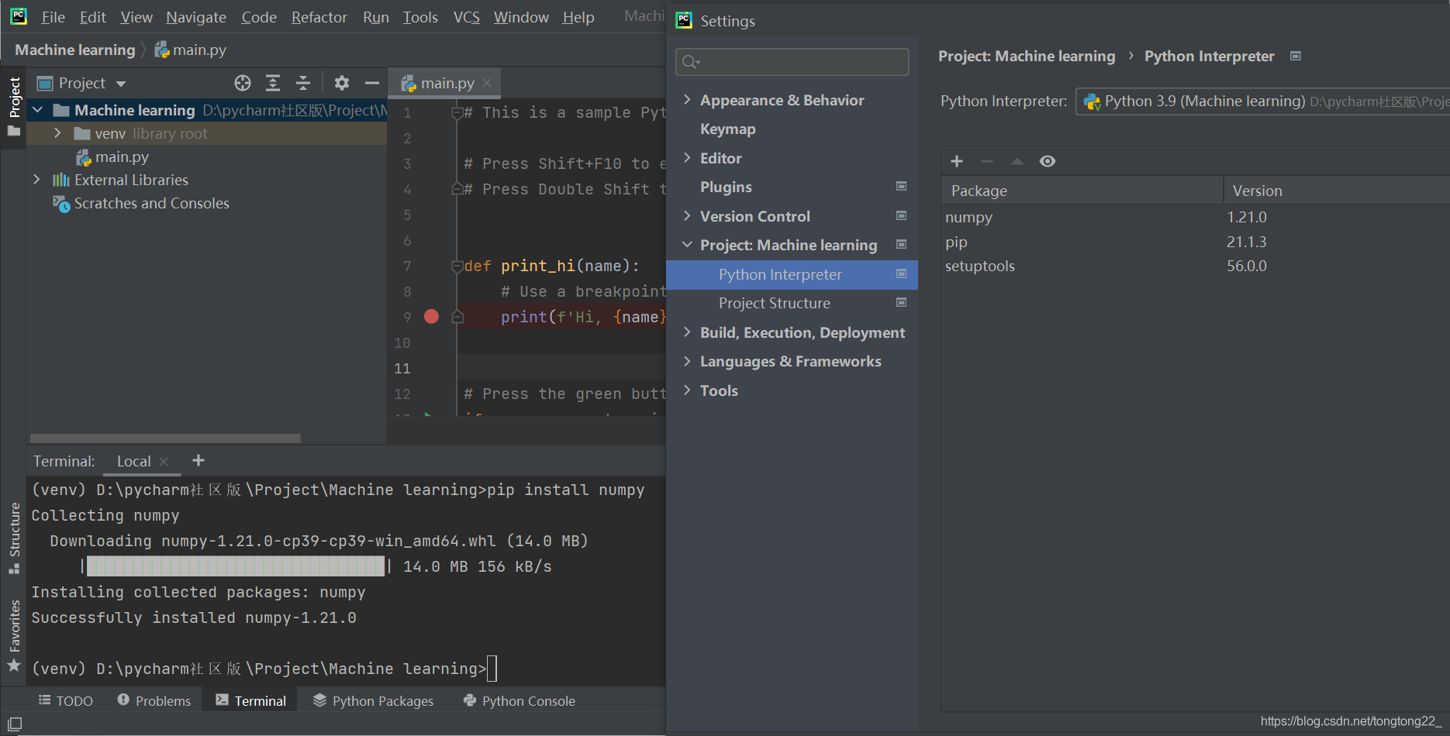The width and height of the screenshot is (1450, 736).
Task: Open the Project panel gear options
Action: click(x=342, y=83)
